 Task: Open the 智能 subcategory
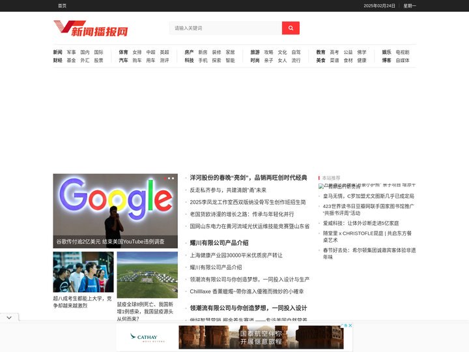click(230, 60)
